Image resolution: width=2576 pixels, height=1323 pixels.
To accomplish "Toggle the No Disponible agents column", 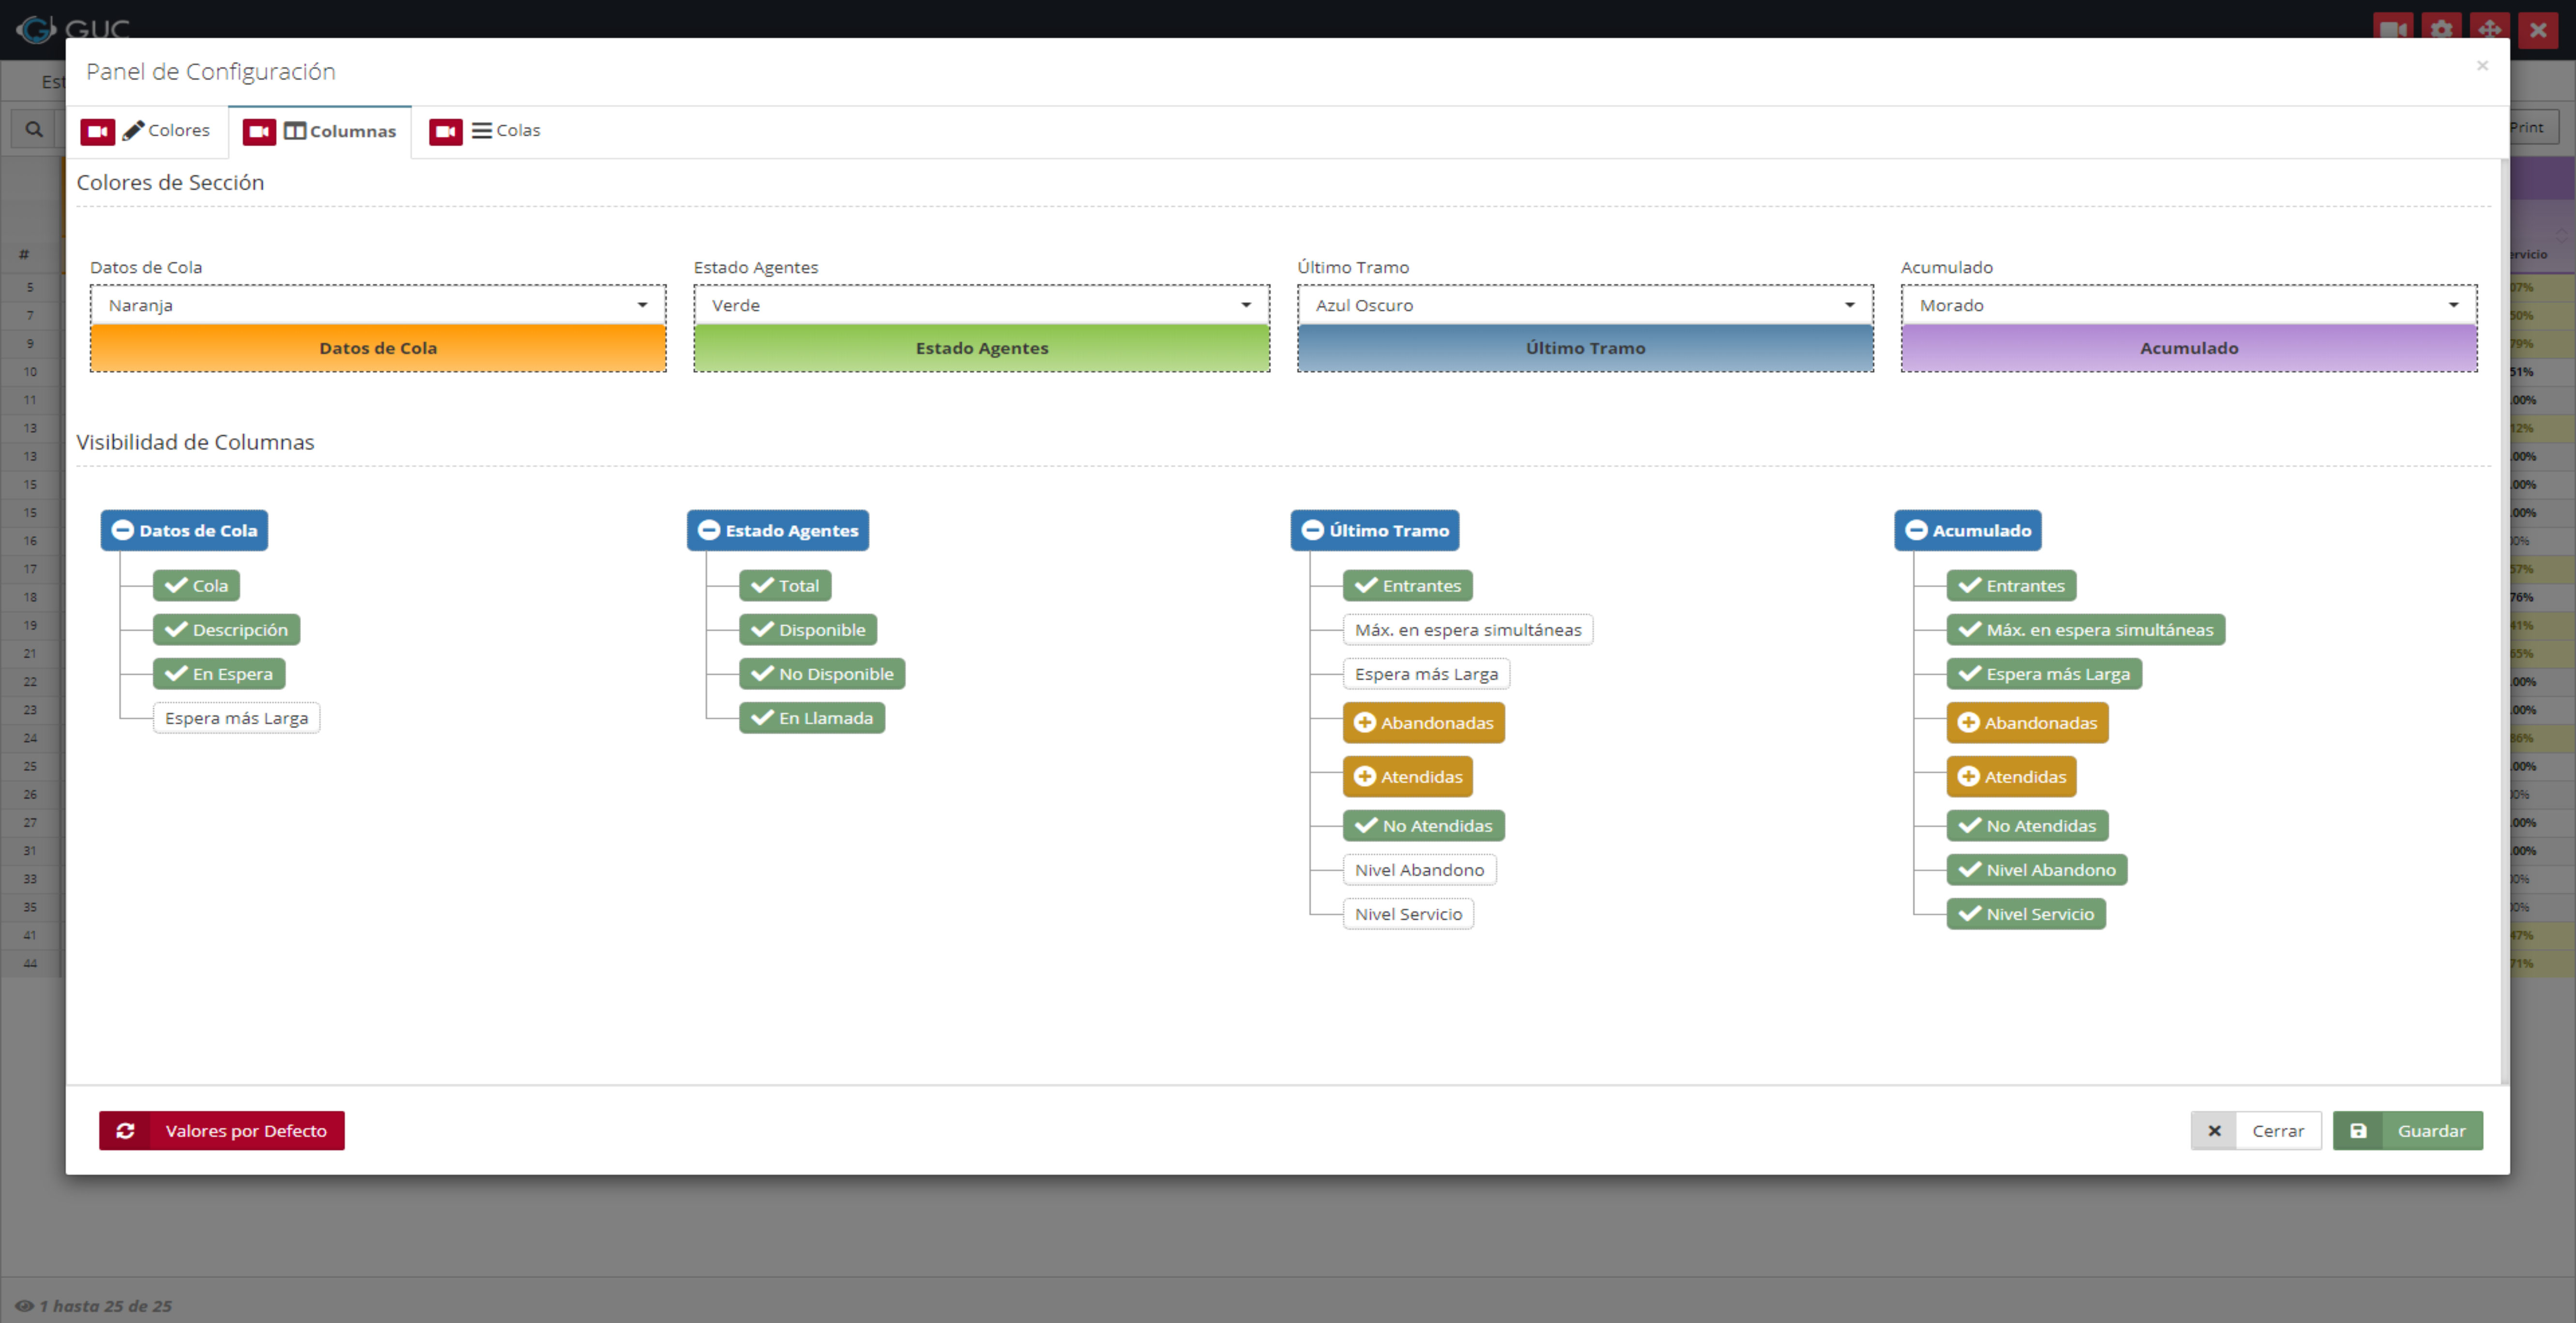I will click(x=822, y=674).
